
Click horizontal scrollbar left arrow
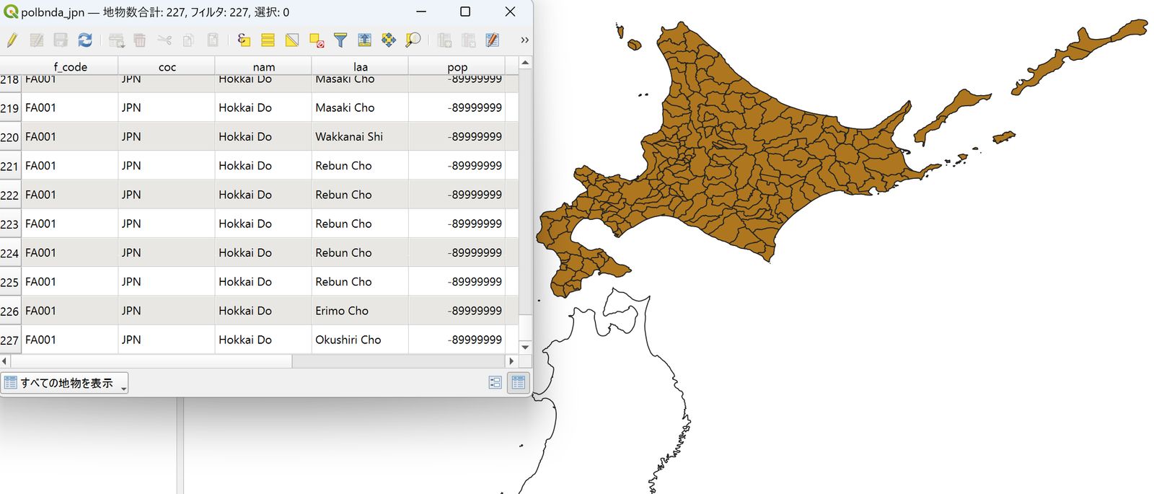4,361
